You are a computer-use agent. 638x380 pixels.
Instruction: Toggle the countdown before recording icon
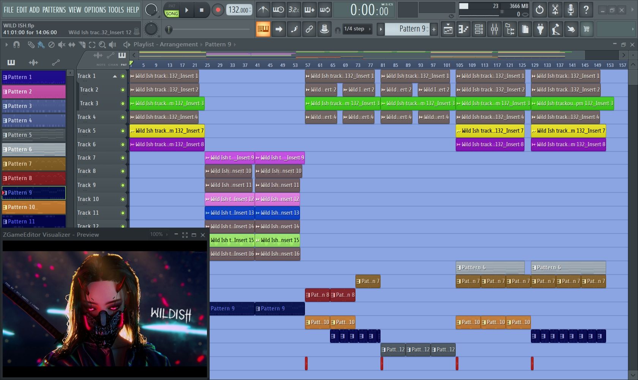coord(294,10)
